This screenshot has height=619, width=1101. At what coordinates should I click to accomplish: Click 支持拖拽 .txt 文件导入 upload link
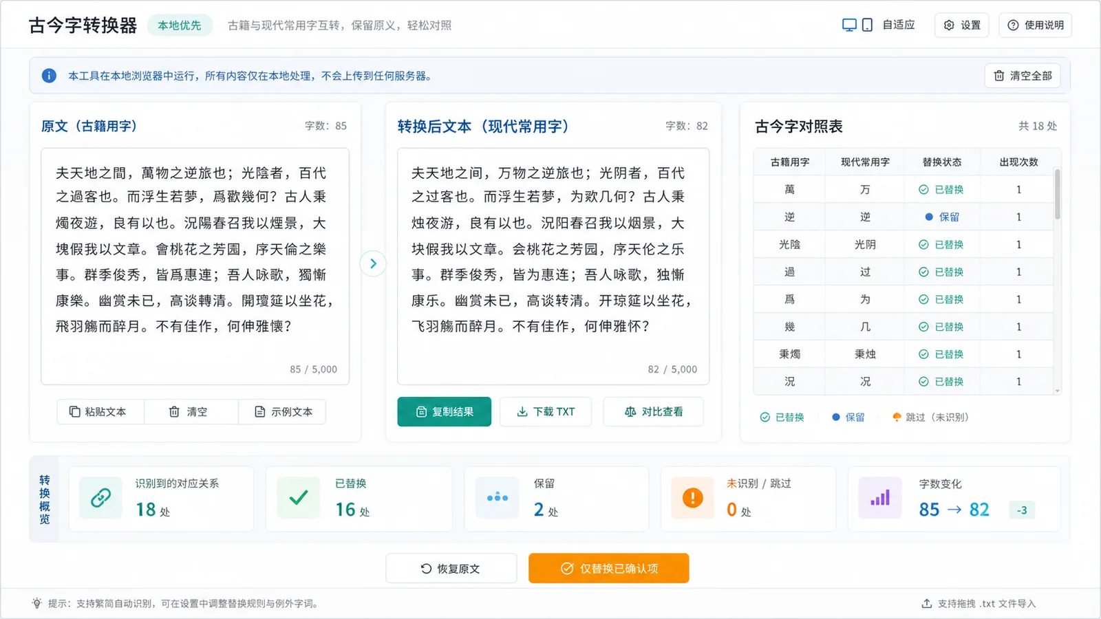(979, 603)
